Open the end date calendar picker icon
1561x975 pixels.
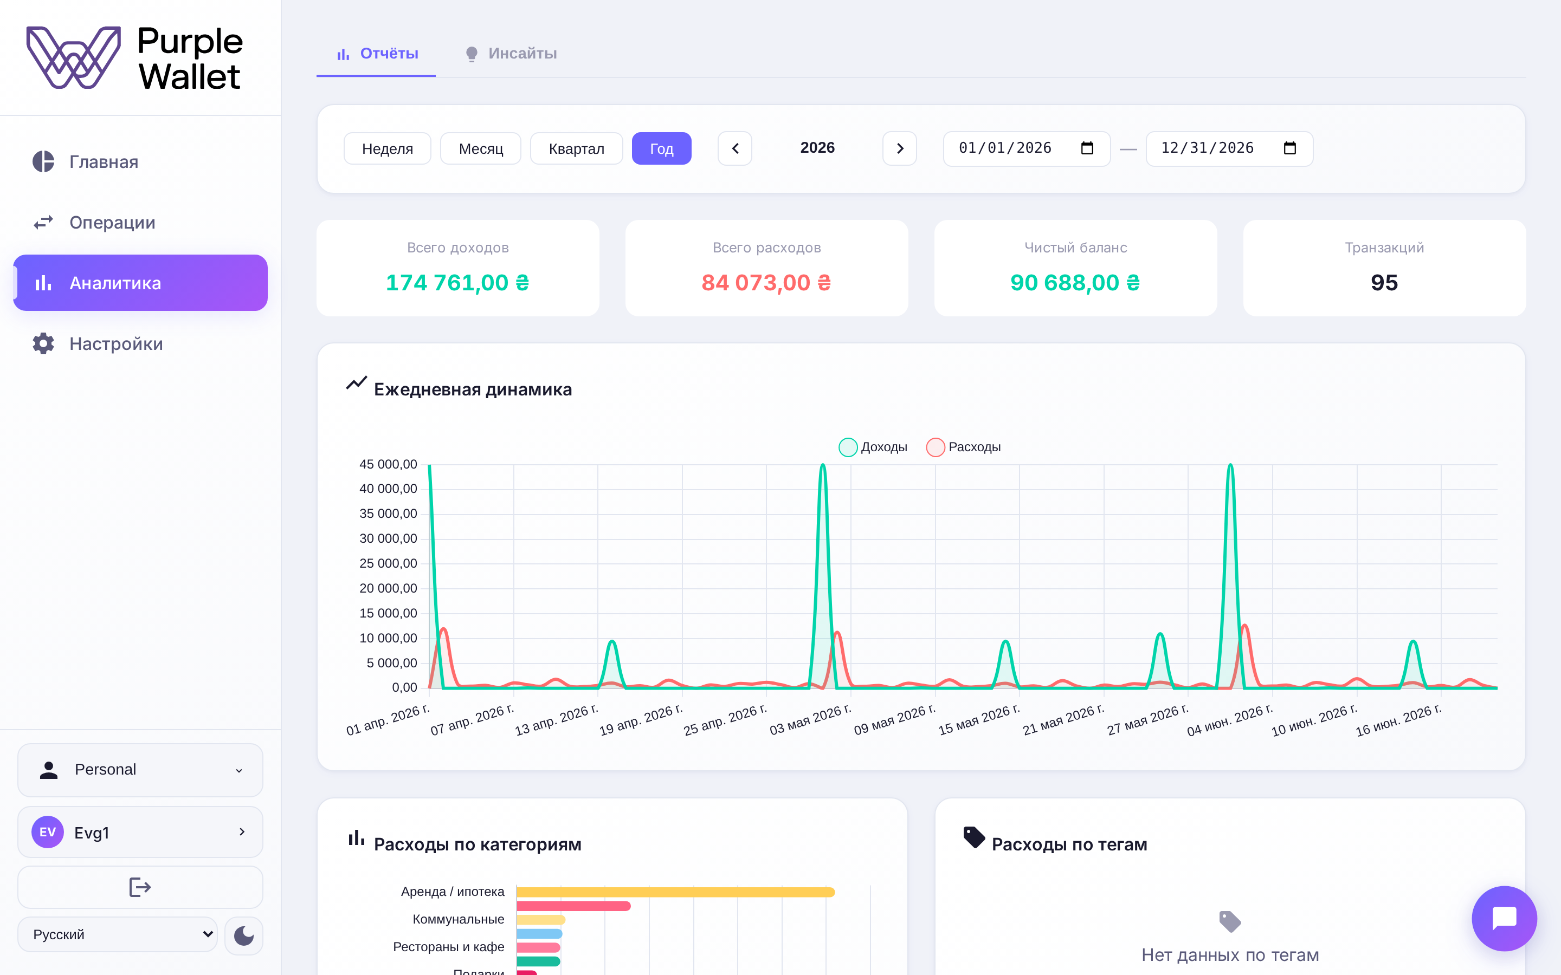pyautogui.click(x=1289, y=148)
